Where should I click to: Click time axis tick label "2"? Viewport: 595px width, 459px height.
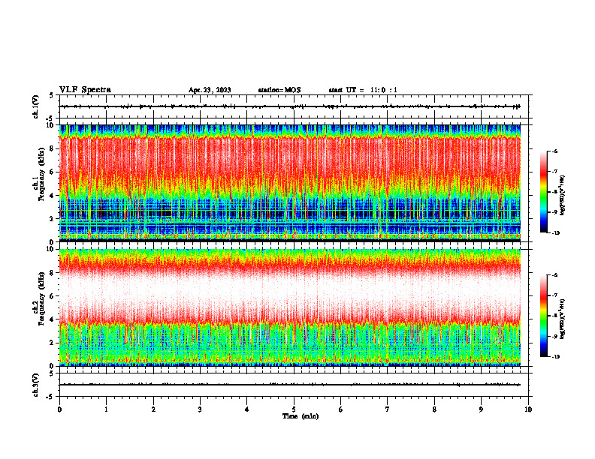click(x=153, y=409)
